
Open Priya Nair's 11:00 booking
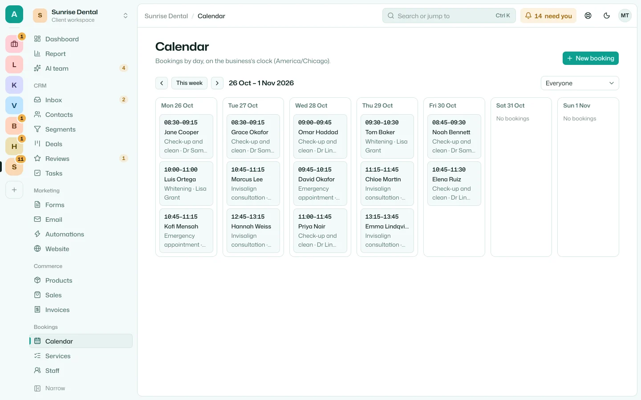(x=320, y=231)
